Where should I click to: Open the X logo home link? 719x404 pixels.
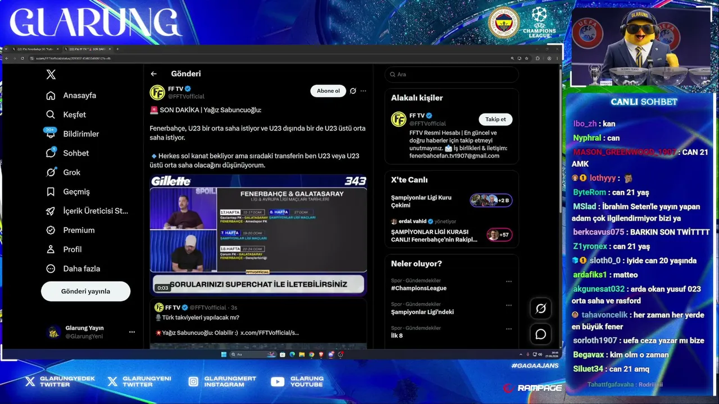point(51,75)
